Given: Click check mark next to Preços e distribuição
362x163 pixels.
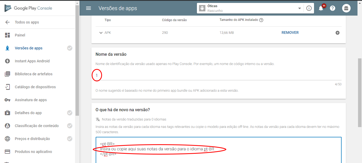Looking at the screenshot, I should (x=70, y=139).
